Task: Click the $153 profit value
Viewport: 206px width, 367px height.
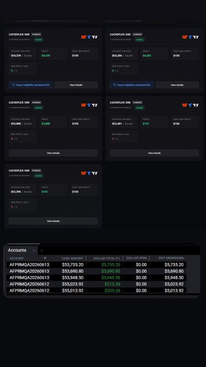Action: tap(146, 124)
